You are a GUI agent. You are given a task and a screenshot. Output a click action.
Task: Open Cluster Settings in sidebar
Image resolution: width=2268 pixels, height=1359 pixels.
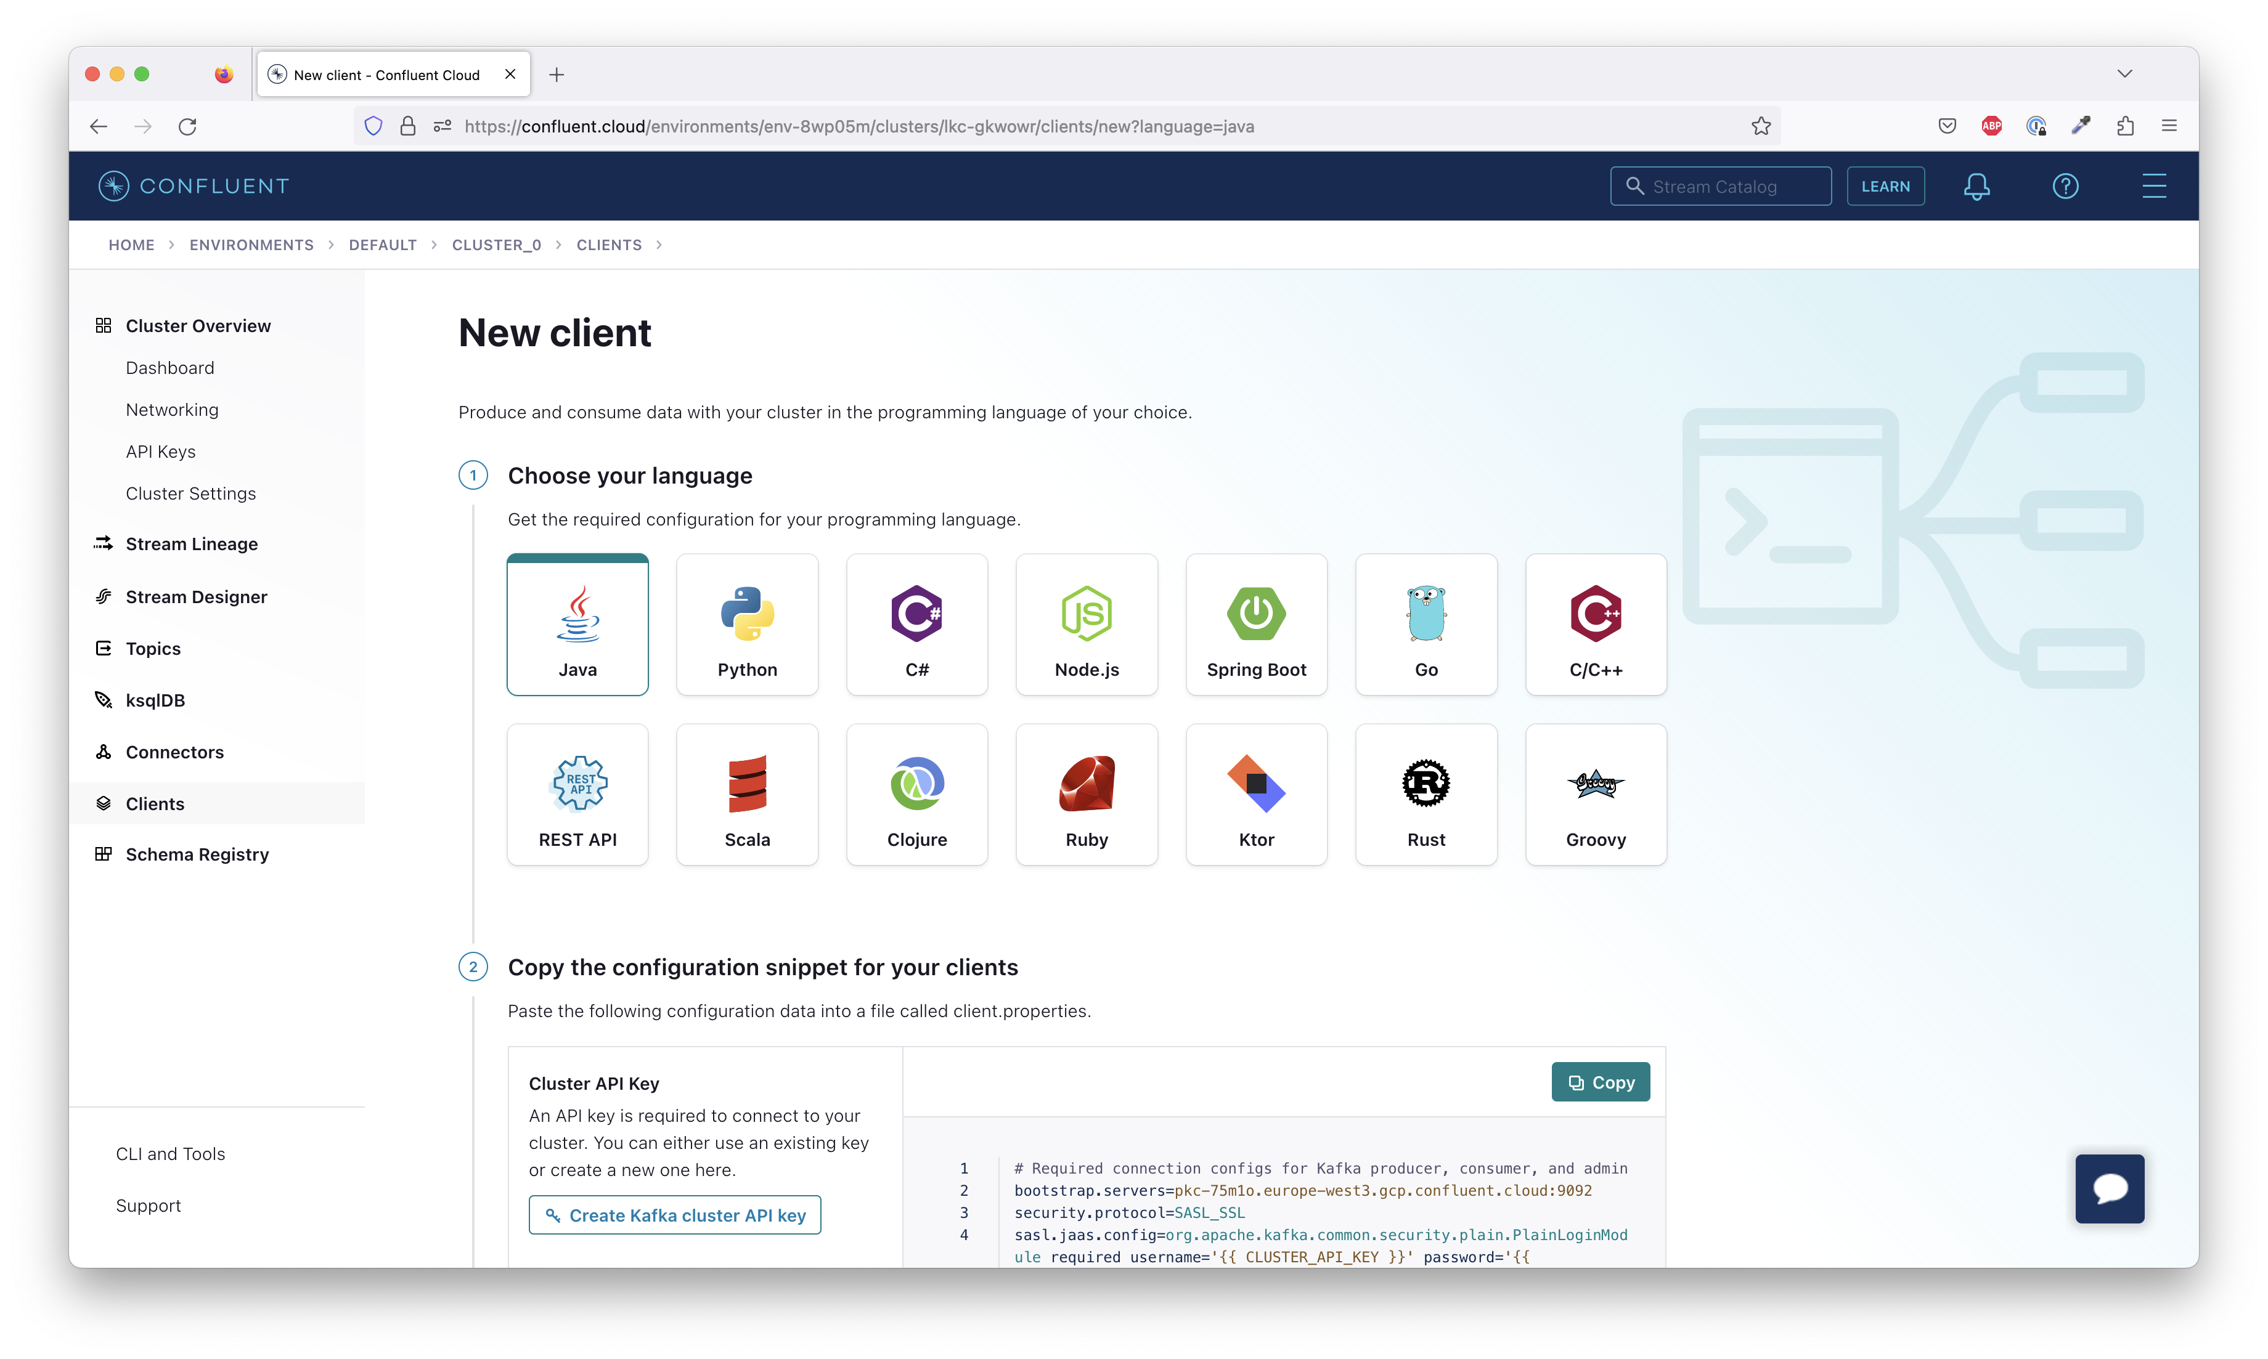point(190,495)
